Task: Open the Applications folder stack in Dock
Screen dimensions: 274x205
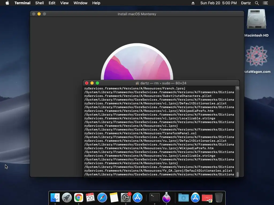Action: pyautogui.click(x=195, y=198)
